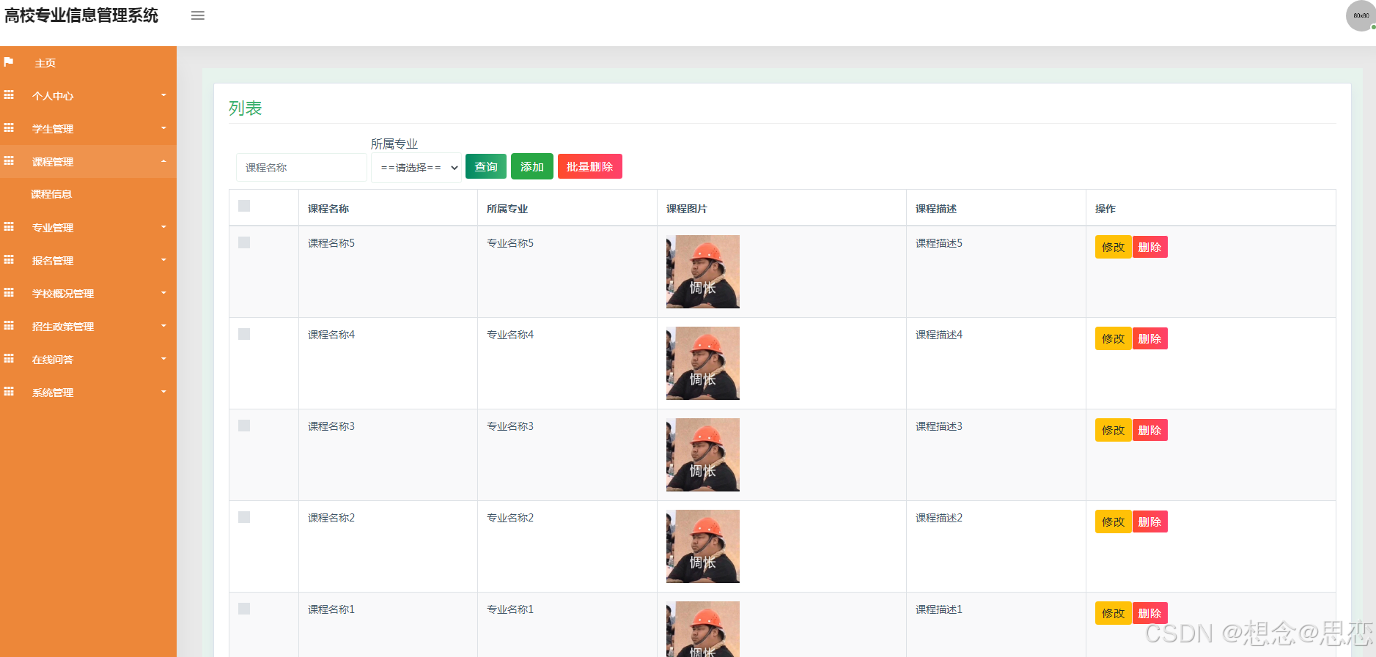Expand the 学校概况管理 menu arrow
Image resolution: width=1376 pixels, height=657 pixels.
tap(163, 293)
